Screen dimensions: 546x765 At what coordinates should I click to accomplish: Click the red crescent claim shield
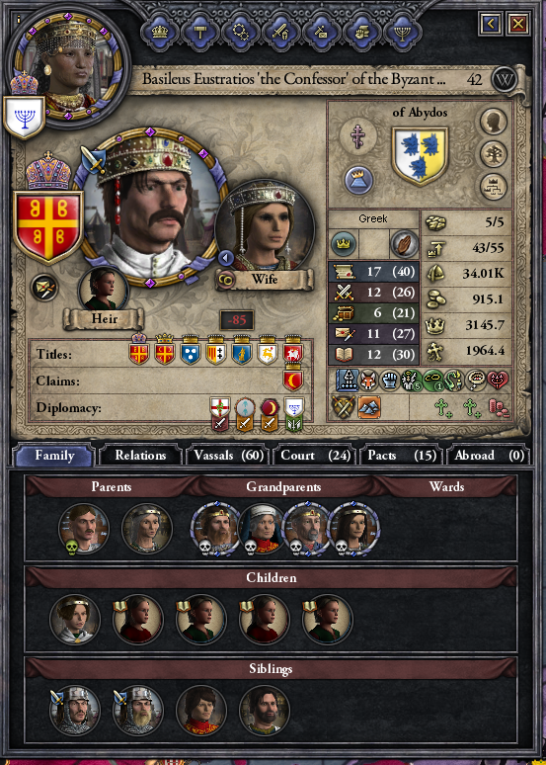click(293, 381)
